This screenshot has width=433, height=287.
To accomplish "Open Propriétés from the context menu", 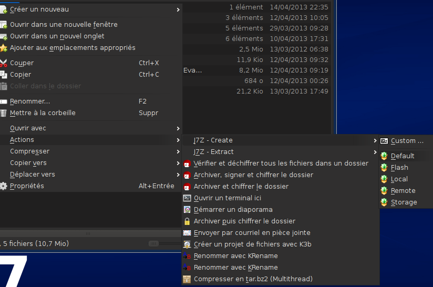I will tap(90, 186).
